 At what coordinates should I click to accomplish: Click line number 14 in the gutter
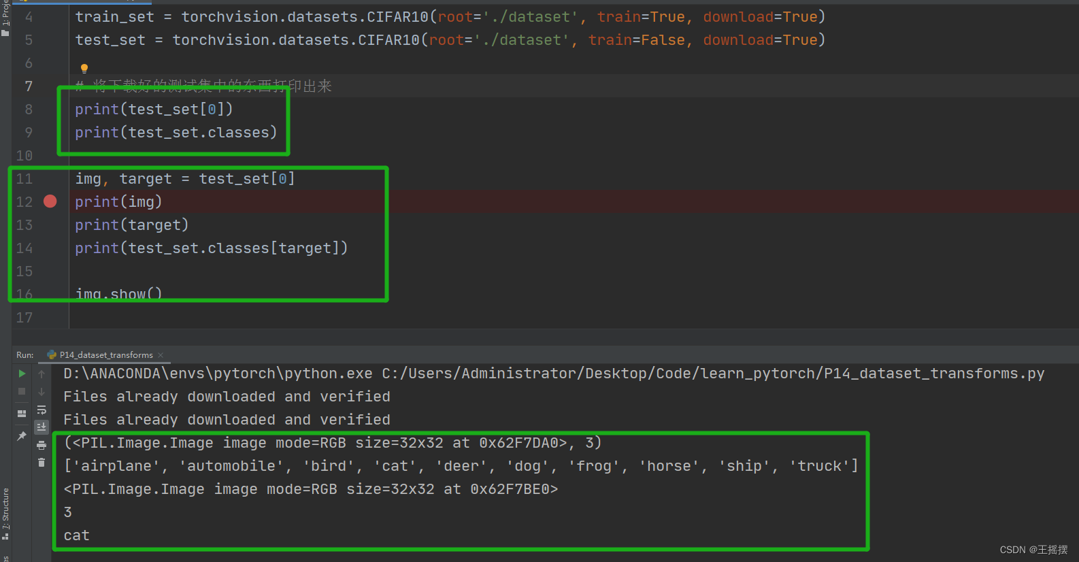pyautogui.click(x=24, y=248)
